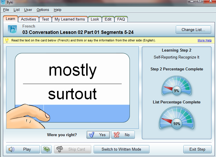Click the Skip Card button
Image resolution: width=216 pixels, height=157 pixels.
click(x=72, y=149)
